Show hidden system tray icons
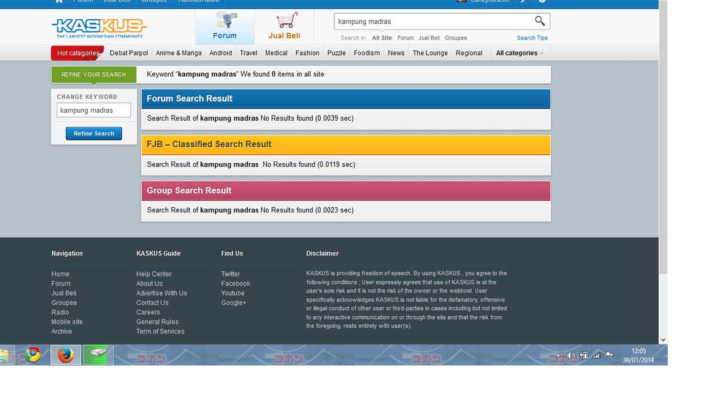Viewport: 725px width, 408px height. pyautogui.click(x=558, y=356)
